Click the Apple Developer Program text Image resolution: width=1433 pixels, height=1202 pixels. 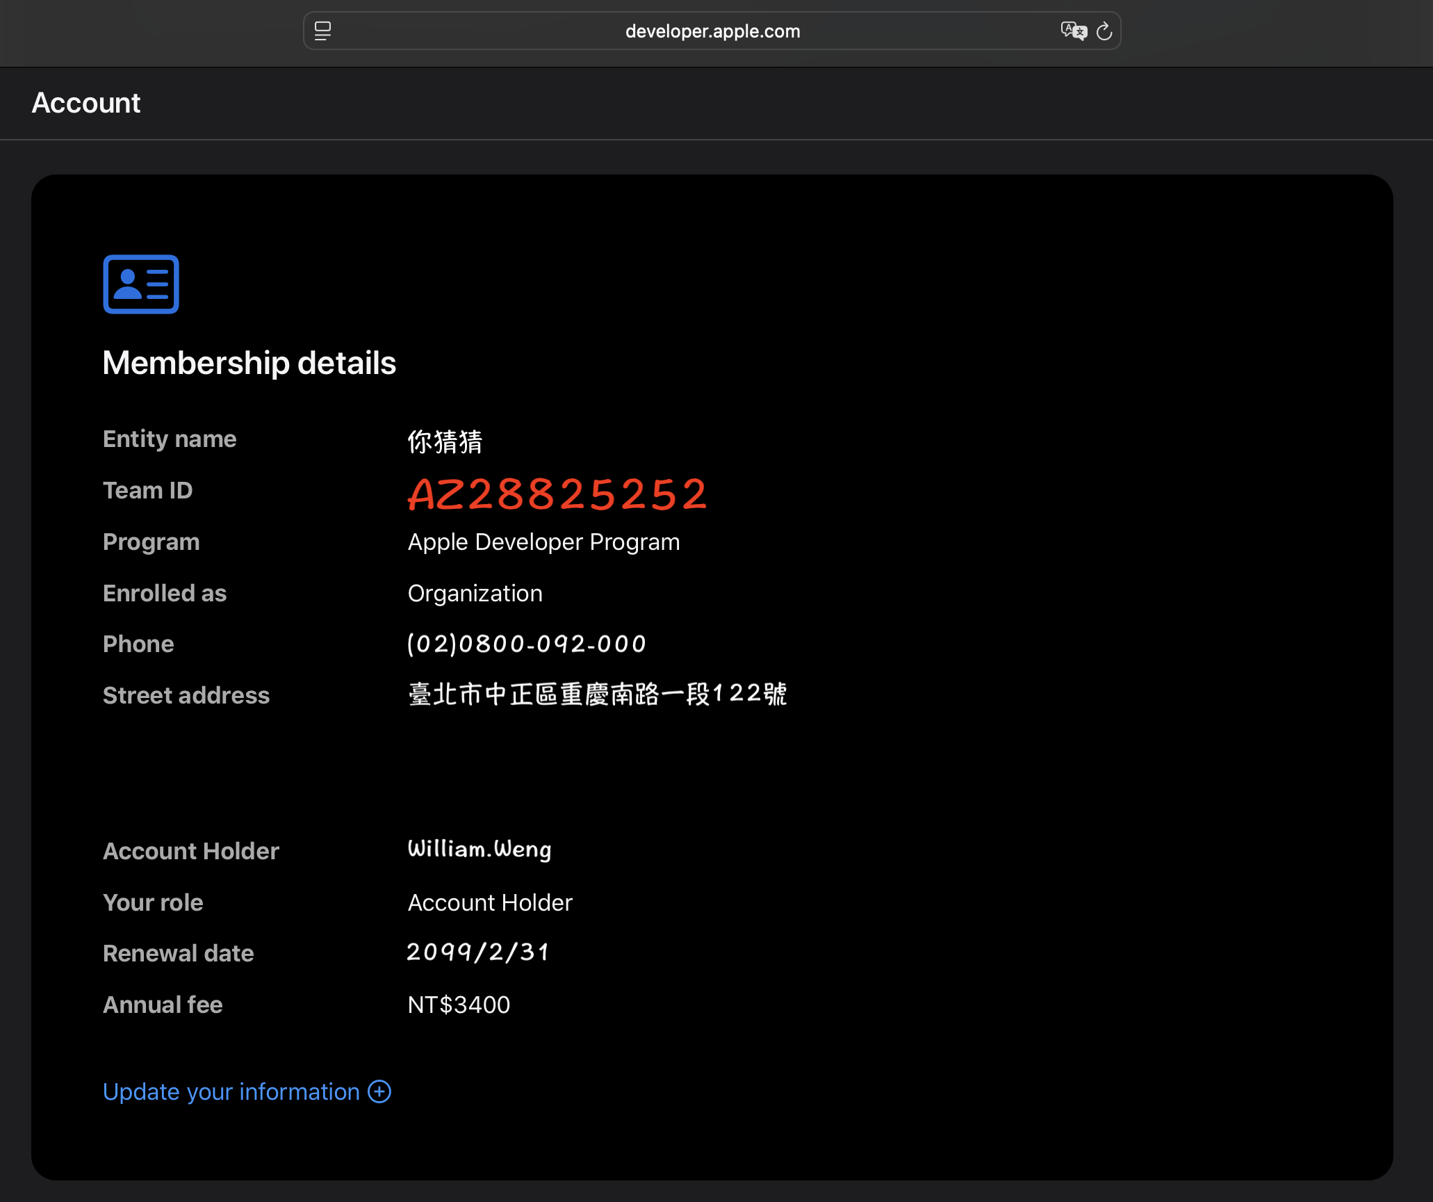pyautogui.click(x=543, y=542)
